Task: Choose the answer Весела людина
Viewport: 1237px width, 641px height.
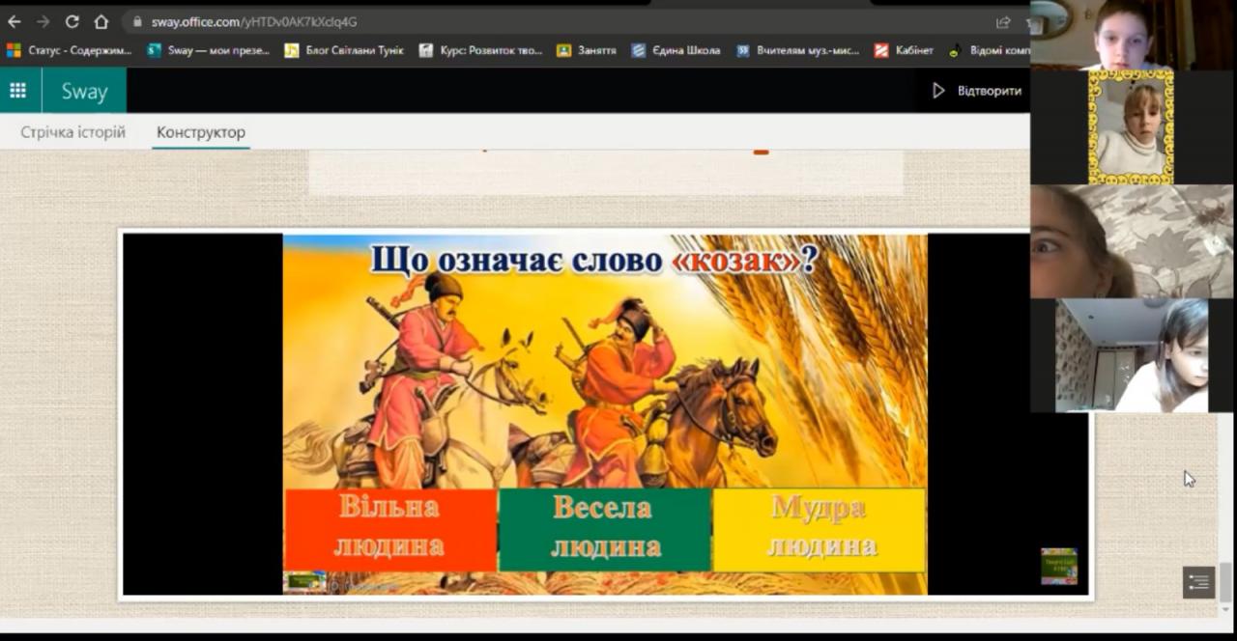Action: click(x=605, y=528)
